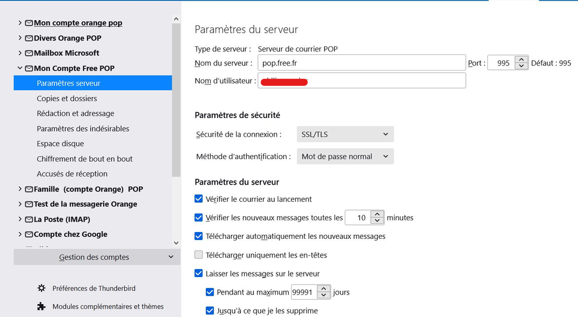578x317 pixels.
Task: Click the envelope icon beside Test de la messagerie Orange
Action: 28,204
